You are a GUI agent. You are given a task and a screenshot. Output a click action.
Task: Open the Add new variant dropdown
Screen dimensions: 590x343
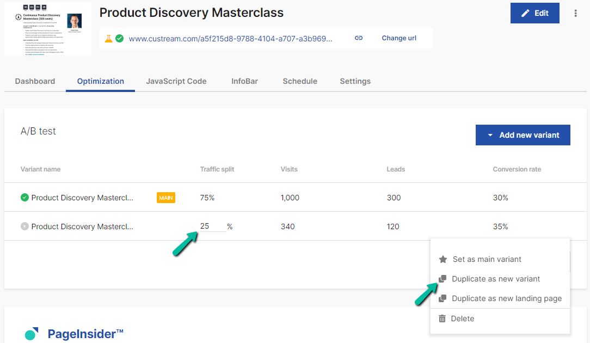click(x=523, y=135)
